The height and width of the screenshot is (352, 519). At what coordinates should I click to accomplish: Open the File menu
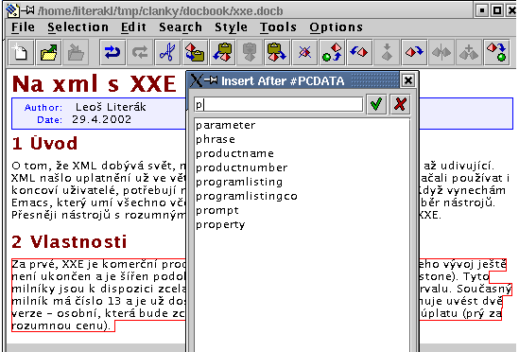point(23,27)
